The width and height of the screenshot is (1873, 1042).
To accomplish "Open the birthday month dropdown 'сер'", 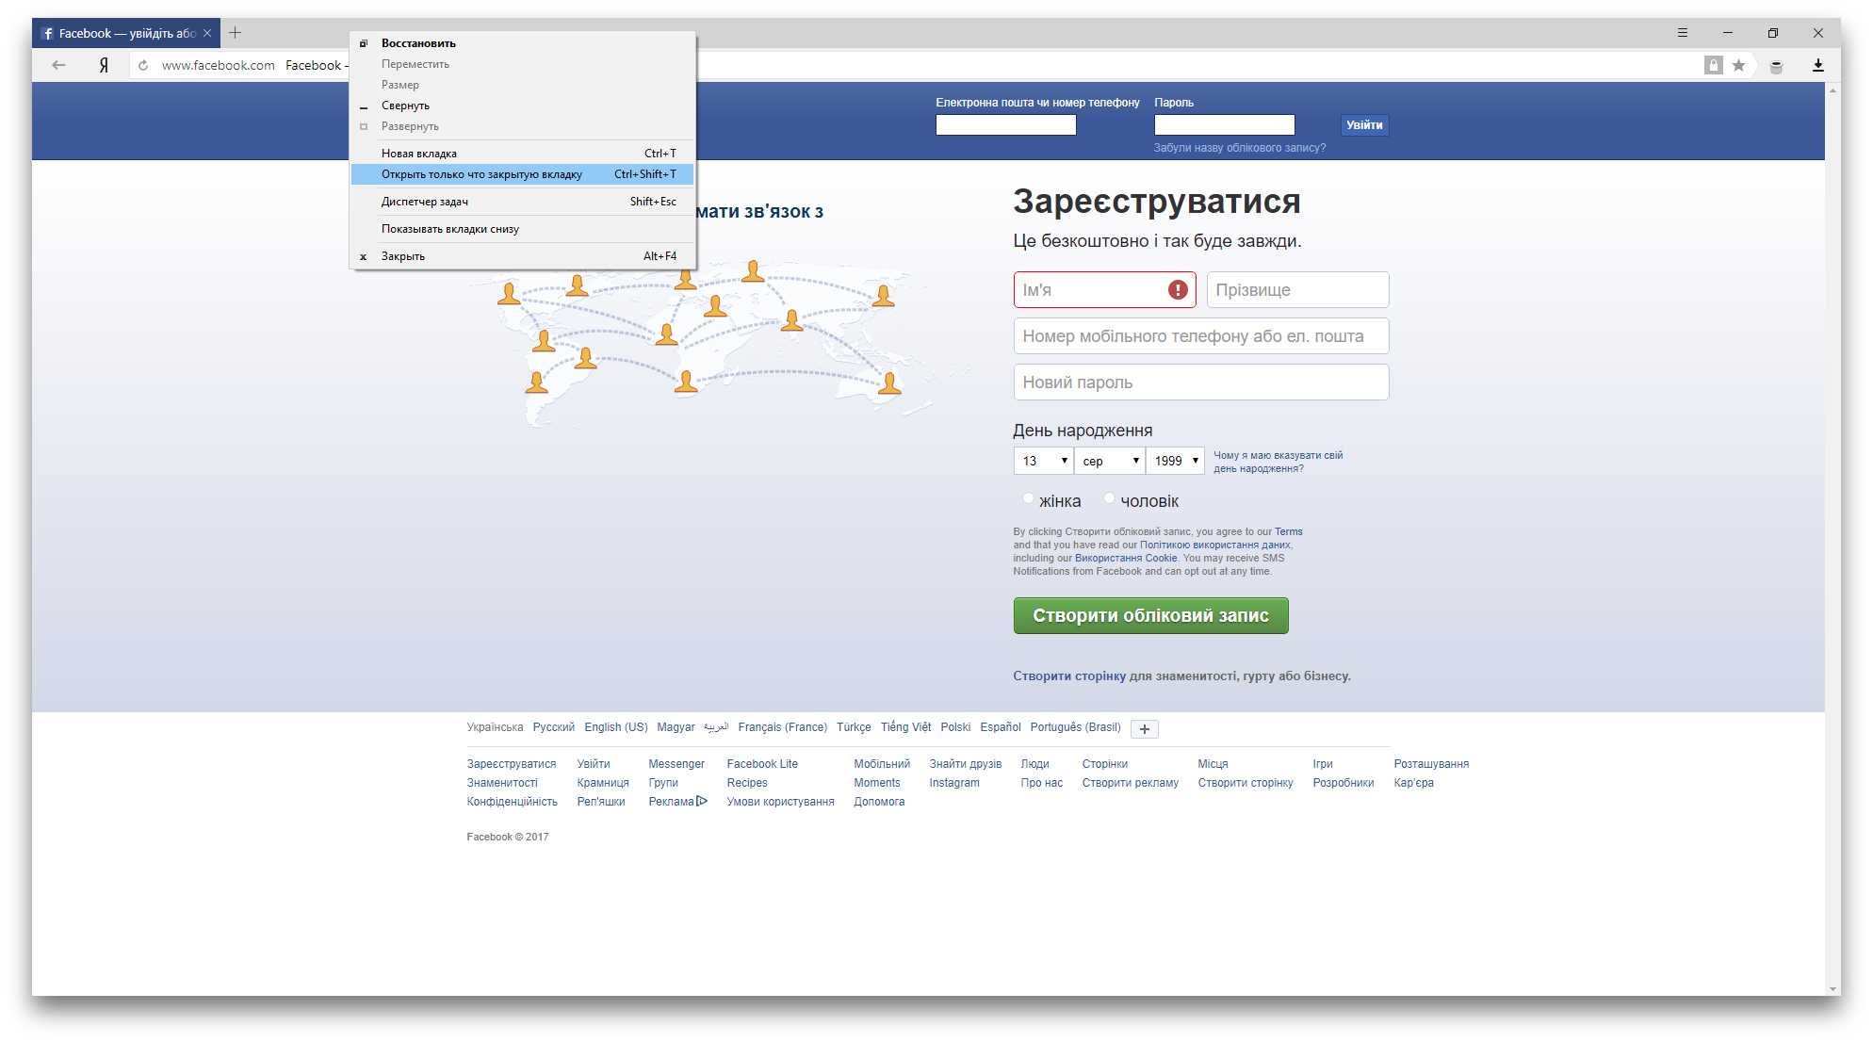I will (x=1111, y=461).
